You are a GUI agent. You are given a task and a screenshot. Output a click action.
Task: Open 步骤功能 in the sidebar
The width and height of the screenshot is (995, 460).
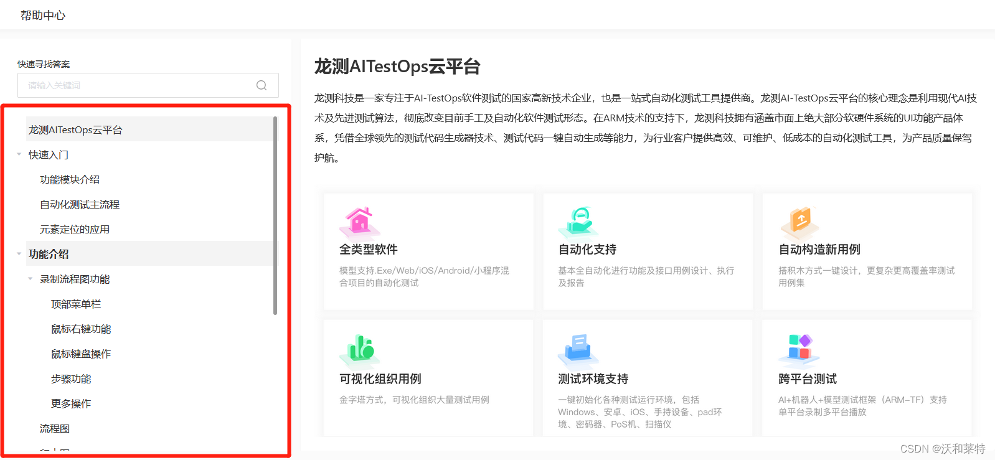point(71,378)
